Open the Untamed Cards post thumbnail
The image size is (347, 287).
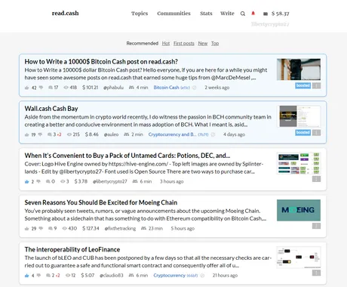pos(299,163)
